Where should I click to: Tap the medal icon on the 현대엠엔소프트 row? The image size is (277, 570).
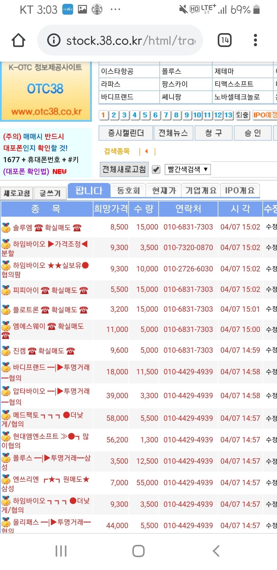[6, 436]
